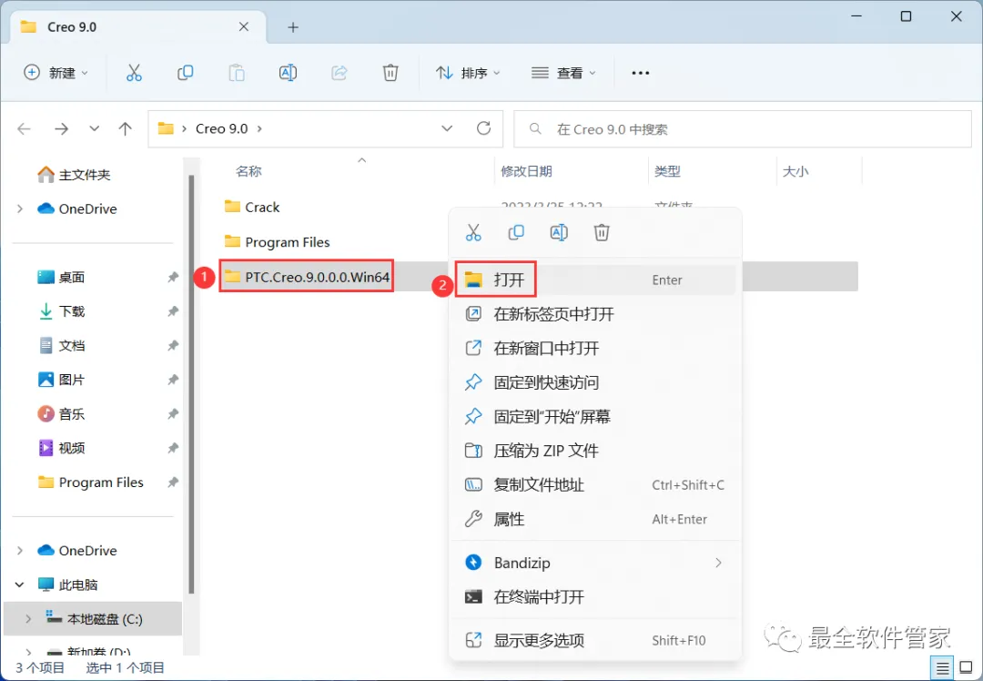Screen dimensions: 983x681
Task: Select the PTC.Creo.9.0.0.0.Win64 folder
Action: click(308, 277)
